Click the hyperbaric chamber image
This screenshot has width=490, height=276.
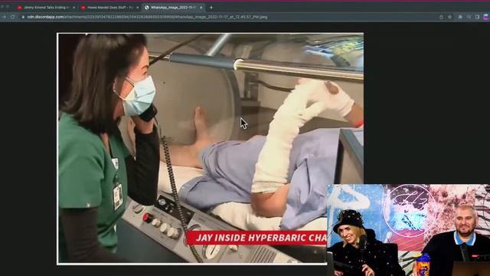[210, 149]
